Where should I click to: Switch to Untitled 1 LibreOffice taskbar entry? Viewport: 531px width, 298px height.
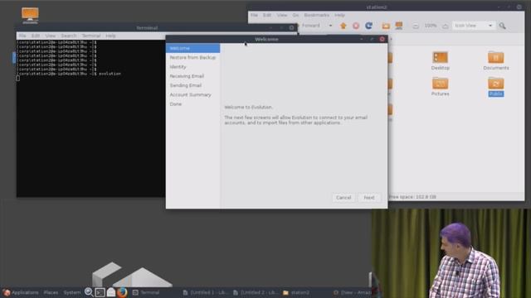(x=206, y=292)
